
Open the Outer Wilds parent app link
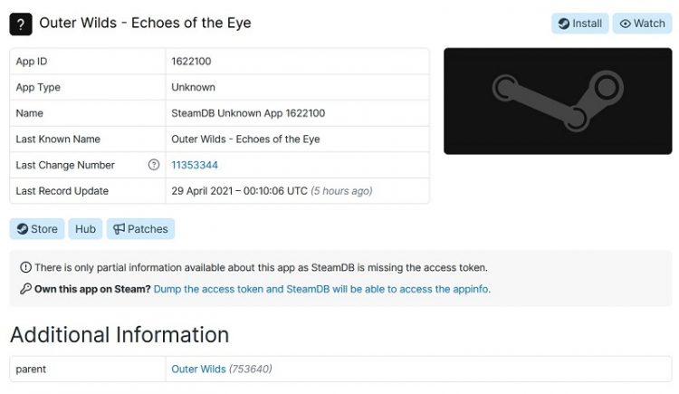pyautogui.click(x=198, y=369)
